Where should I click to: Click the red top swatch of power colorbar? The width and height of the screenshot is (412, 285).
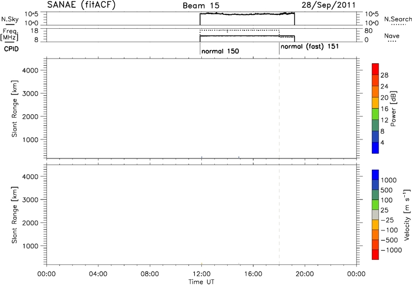(375, 69)
